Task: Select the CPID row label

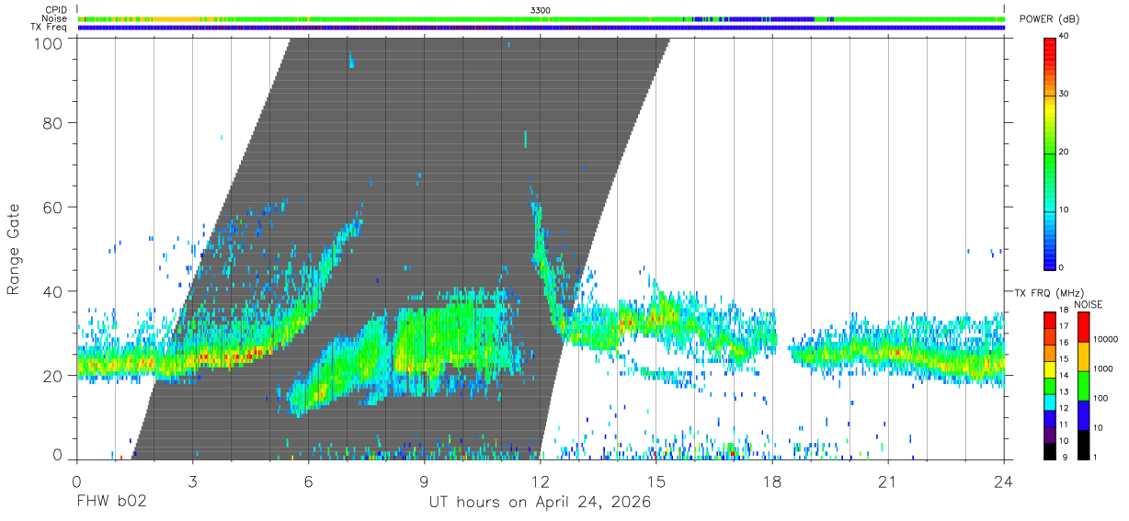Action: 55,10
